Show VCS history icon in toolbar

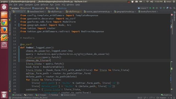[167, 8]
